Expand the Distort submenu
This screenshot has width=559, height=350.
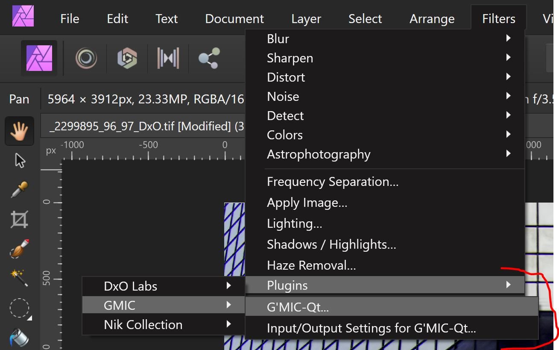(385, 77)
